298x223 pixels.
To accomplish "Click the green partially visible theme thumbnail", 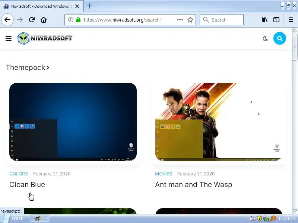I will click(80, 211).
